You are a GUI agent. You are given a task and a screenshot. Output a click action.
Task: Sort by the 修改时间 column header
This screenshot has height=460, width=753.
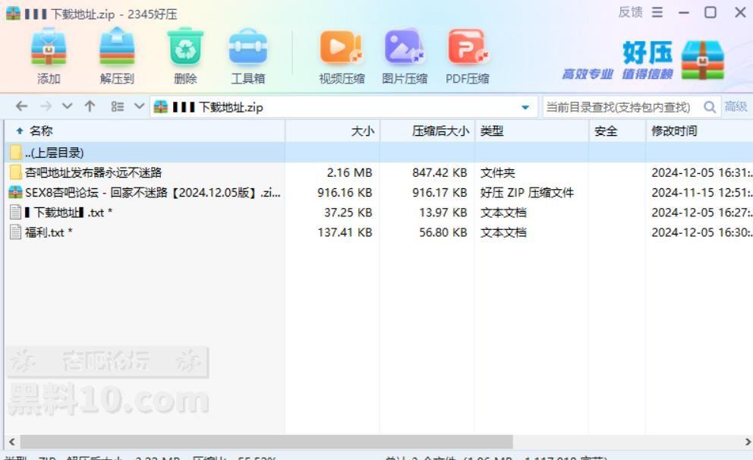click(700, 131)
